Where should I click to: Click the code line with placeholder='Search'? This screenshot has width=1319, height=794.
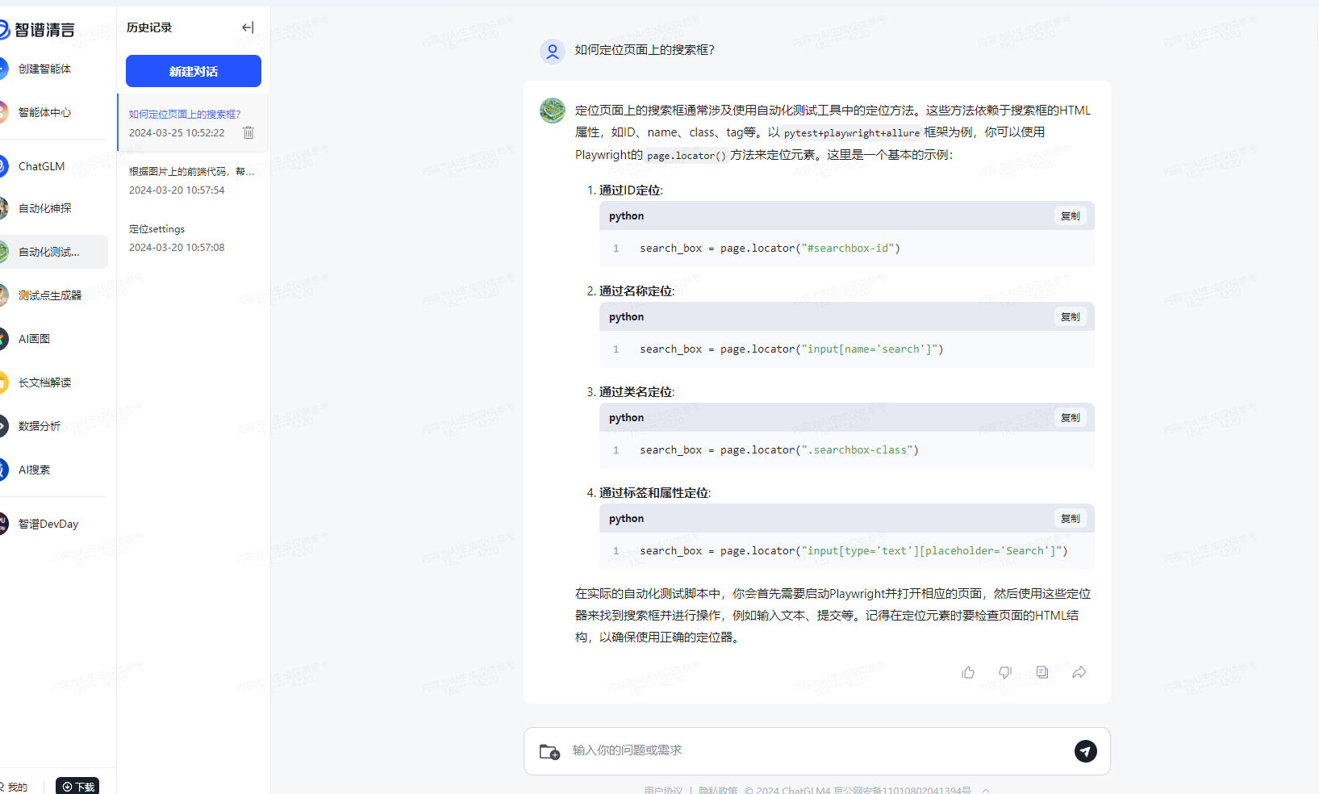pos(854,551)
